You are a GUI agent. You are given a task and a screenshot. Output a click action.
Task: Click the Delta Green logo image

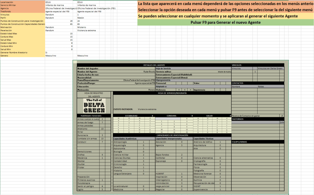(95, 106)
